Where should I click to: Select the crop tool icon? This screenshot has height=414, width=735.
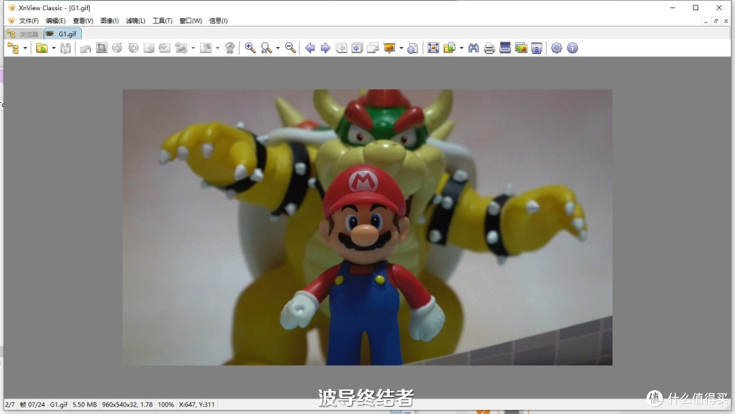point(101,48)
